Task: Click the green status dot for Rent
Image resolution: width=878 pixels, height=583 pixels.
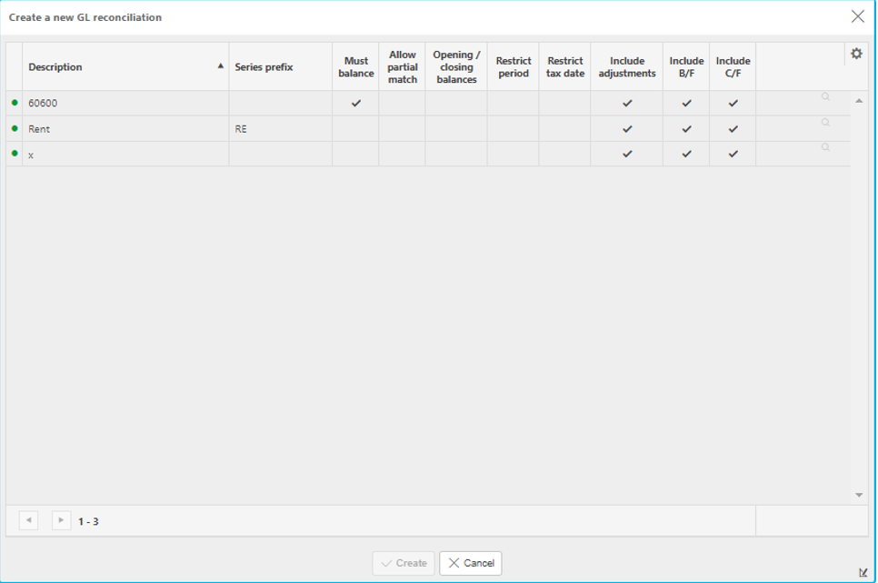Action: pos(15,128)
